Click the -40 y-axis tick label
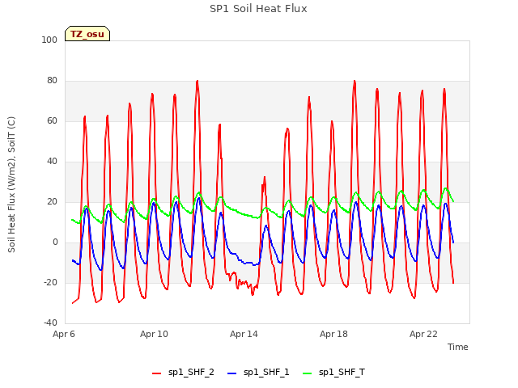This screenshot has width=518, height=388. click(50, 323)
